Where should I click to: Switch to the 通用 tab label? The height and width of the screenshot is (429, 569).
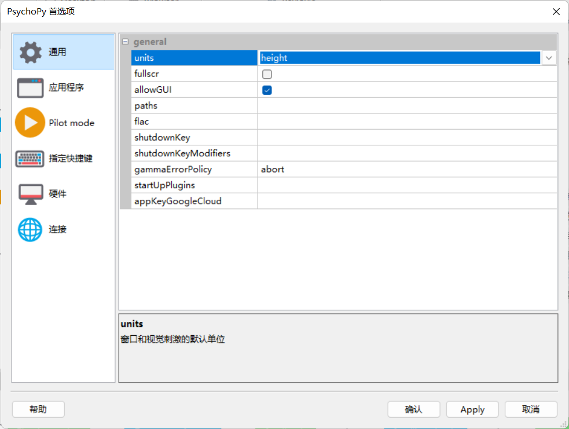(57, 52)
